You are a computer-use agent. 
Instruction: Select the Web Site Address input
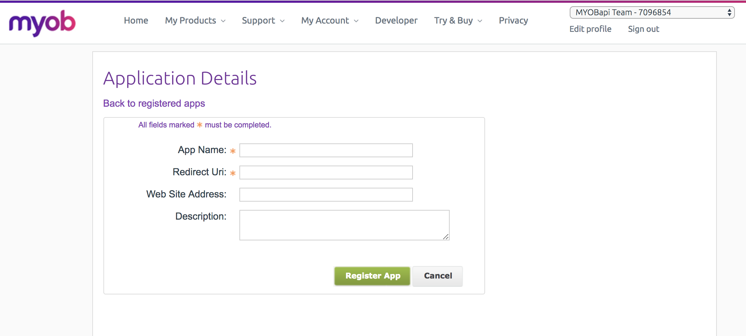326,195
